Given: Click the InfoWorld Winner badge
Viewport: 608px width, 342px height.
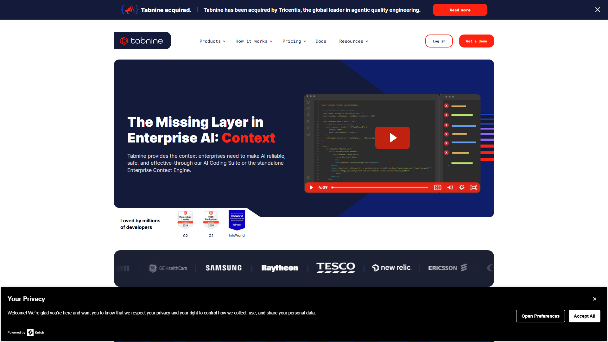Looking at the screenshot, I should pyautogui.click(x=237, y=220).
